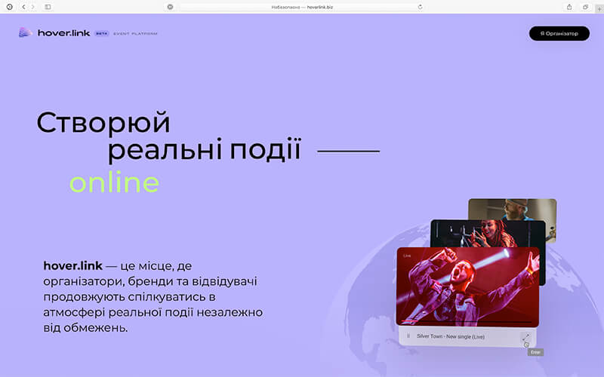Viewport: 604px width, 377px height.
Task: Open the red concert singer video thumbnail
Action: tap(467, 287)
